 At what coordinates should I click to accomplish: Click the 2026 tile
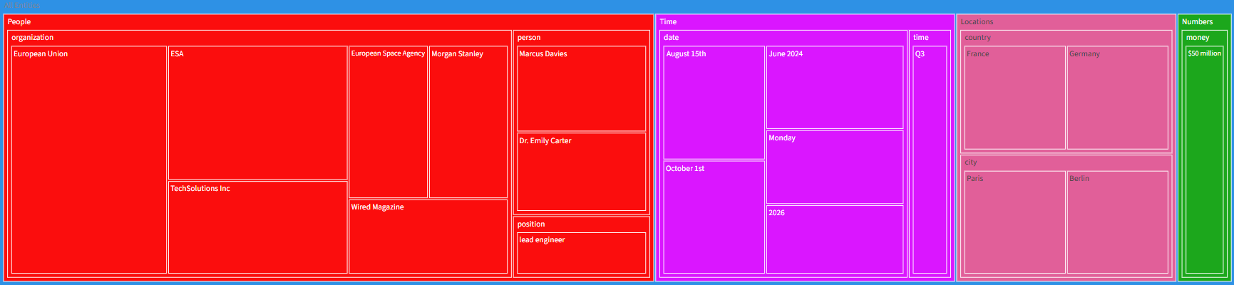pos(835,239)
